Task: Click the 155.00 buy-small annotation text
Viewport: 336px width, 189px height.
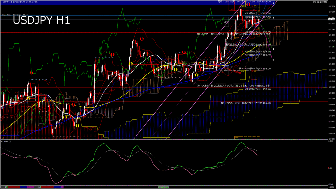Action: [x=246, y=103]
